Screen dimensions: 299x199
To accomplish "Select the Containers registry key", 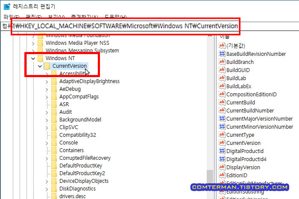I will coord(71,150).
